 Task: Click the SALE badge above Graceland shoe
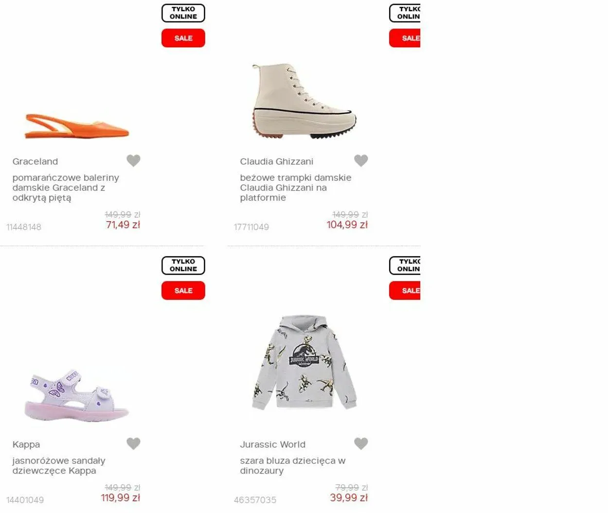click(183, 38)
